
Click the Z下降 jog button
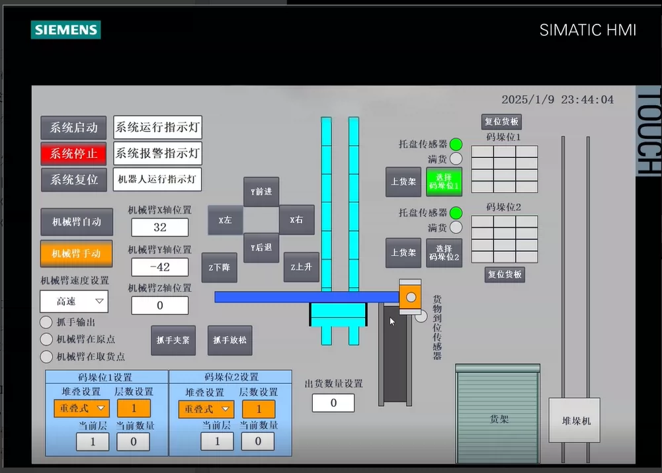click(x=219, y=267)
